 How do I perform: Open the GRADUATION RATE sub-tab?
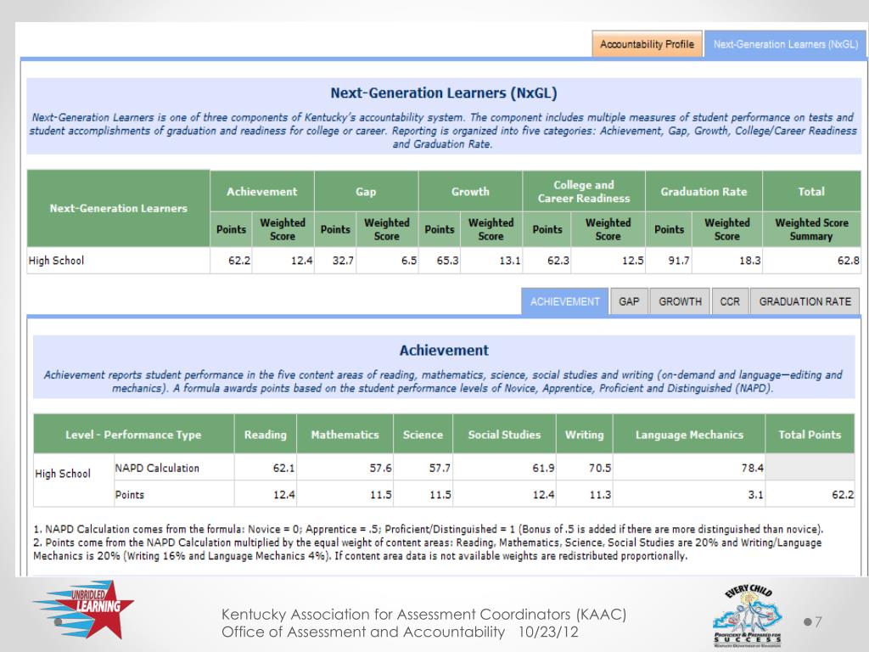[x=805, y=301]
